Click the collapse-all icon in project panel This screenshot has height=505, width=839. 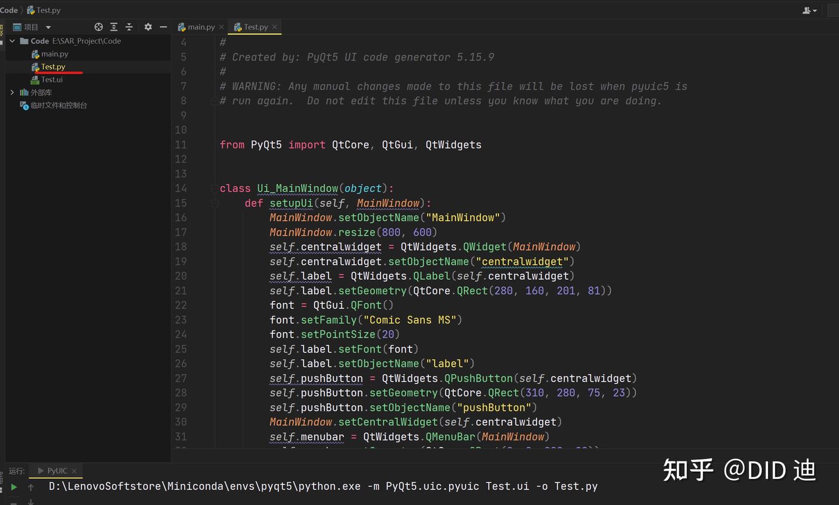[x=129, y=27]
